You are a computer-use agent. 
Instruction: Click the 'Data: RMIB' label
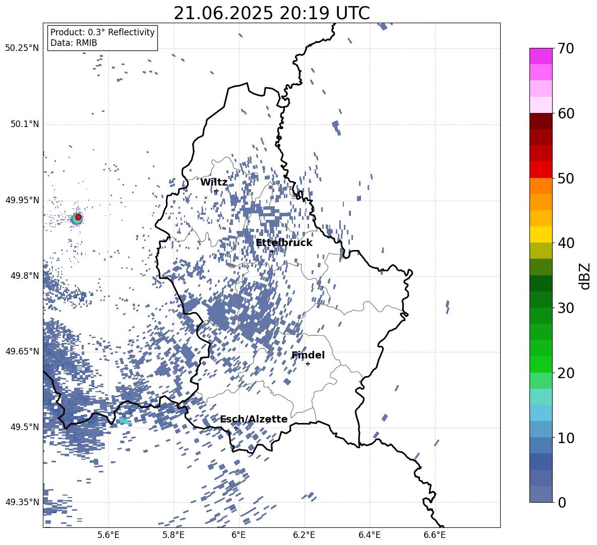point(74,43)
